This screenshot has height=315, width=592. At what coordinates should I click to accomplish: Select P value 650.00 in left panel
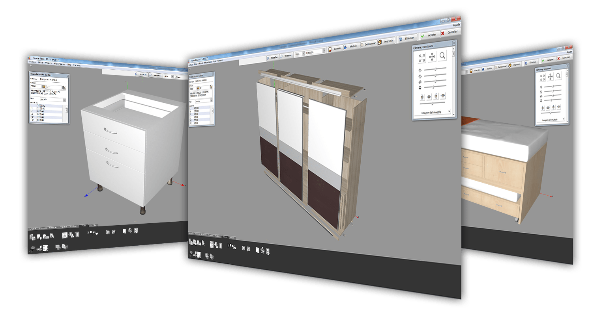41,111
